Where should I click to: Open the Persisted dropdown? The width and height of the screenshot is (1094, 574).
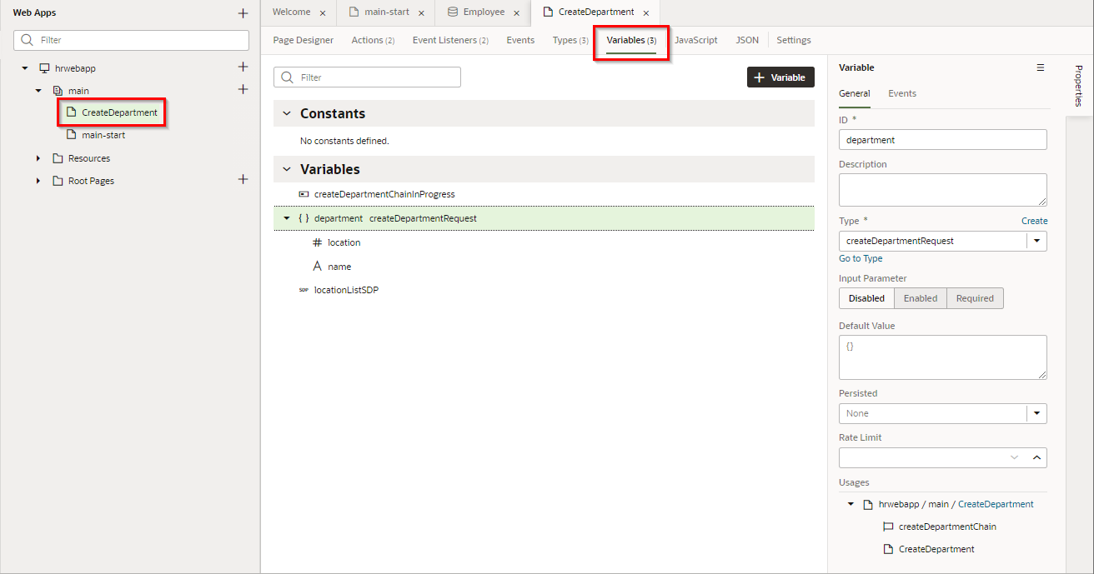click(1036, 413)
